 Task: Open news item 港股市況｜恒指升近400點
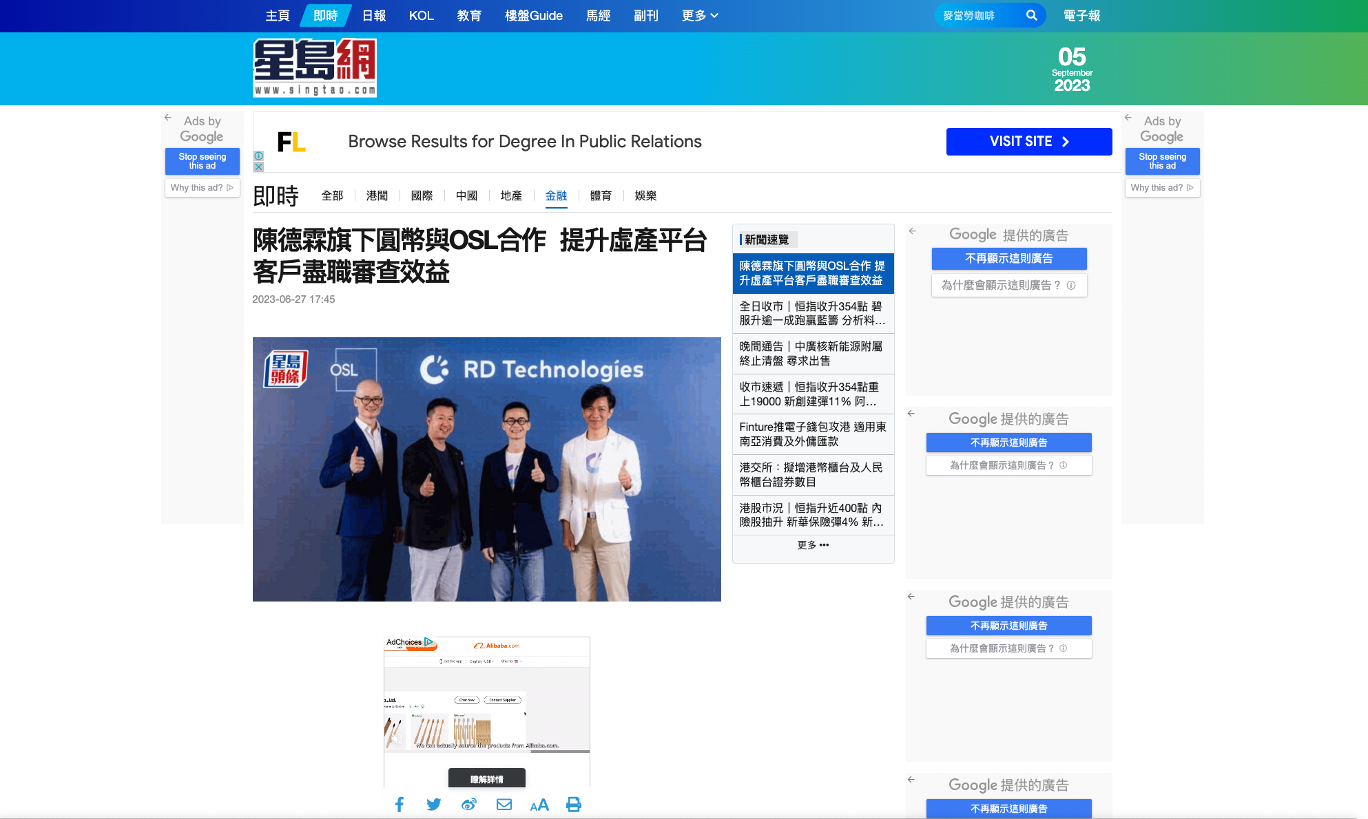pos(813,515)
